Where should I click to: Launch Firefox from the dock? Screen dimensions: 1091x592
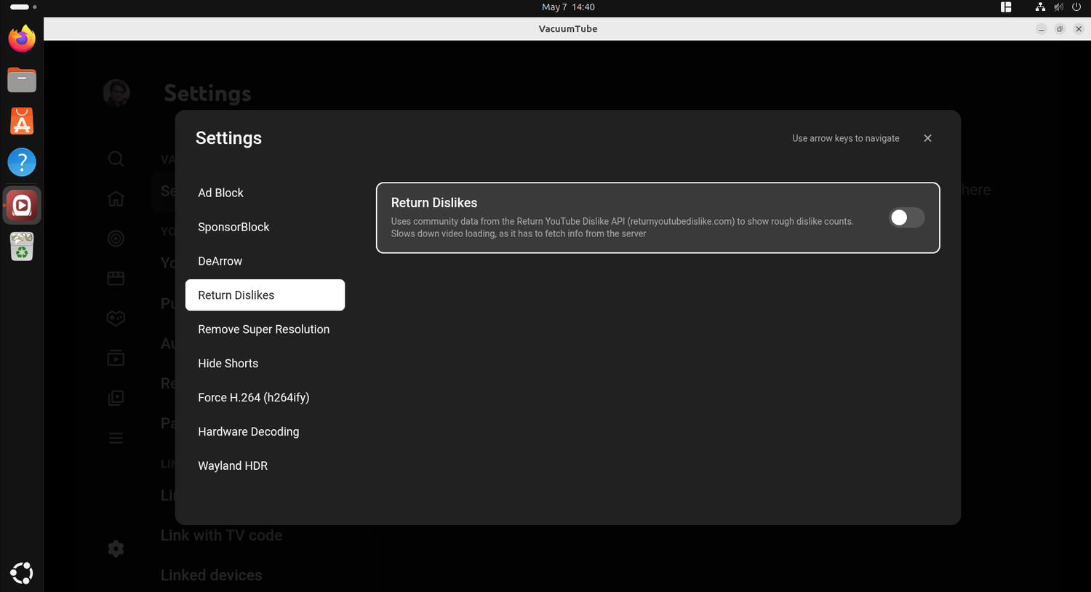22,39
